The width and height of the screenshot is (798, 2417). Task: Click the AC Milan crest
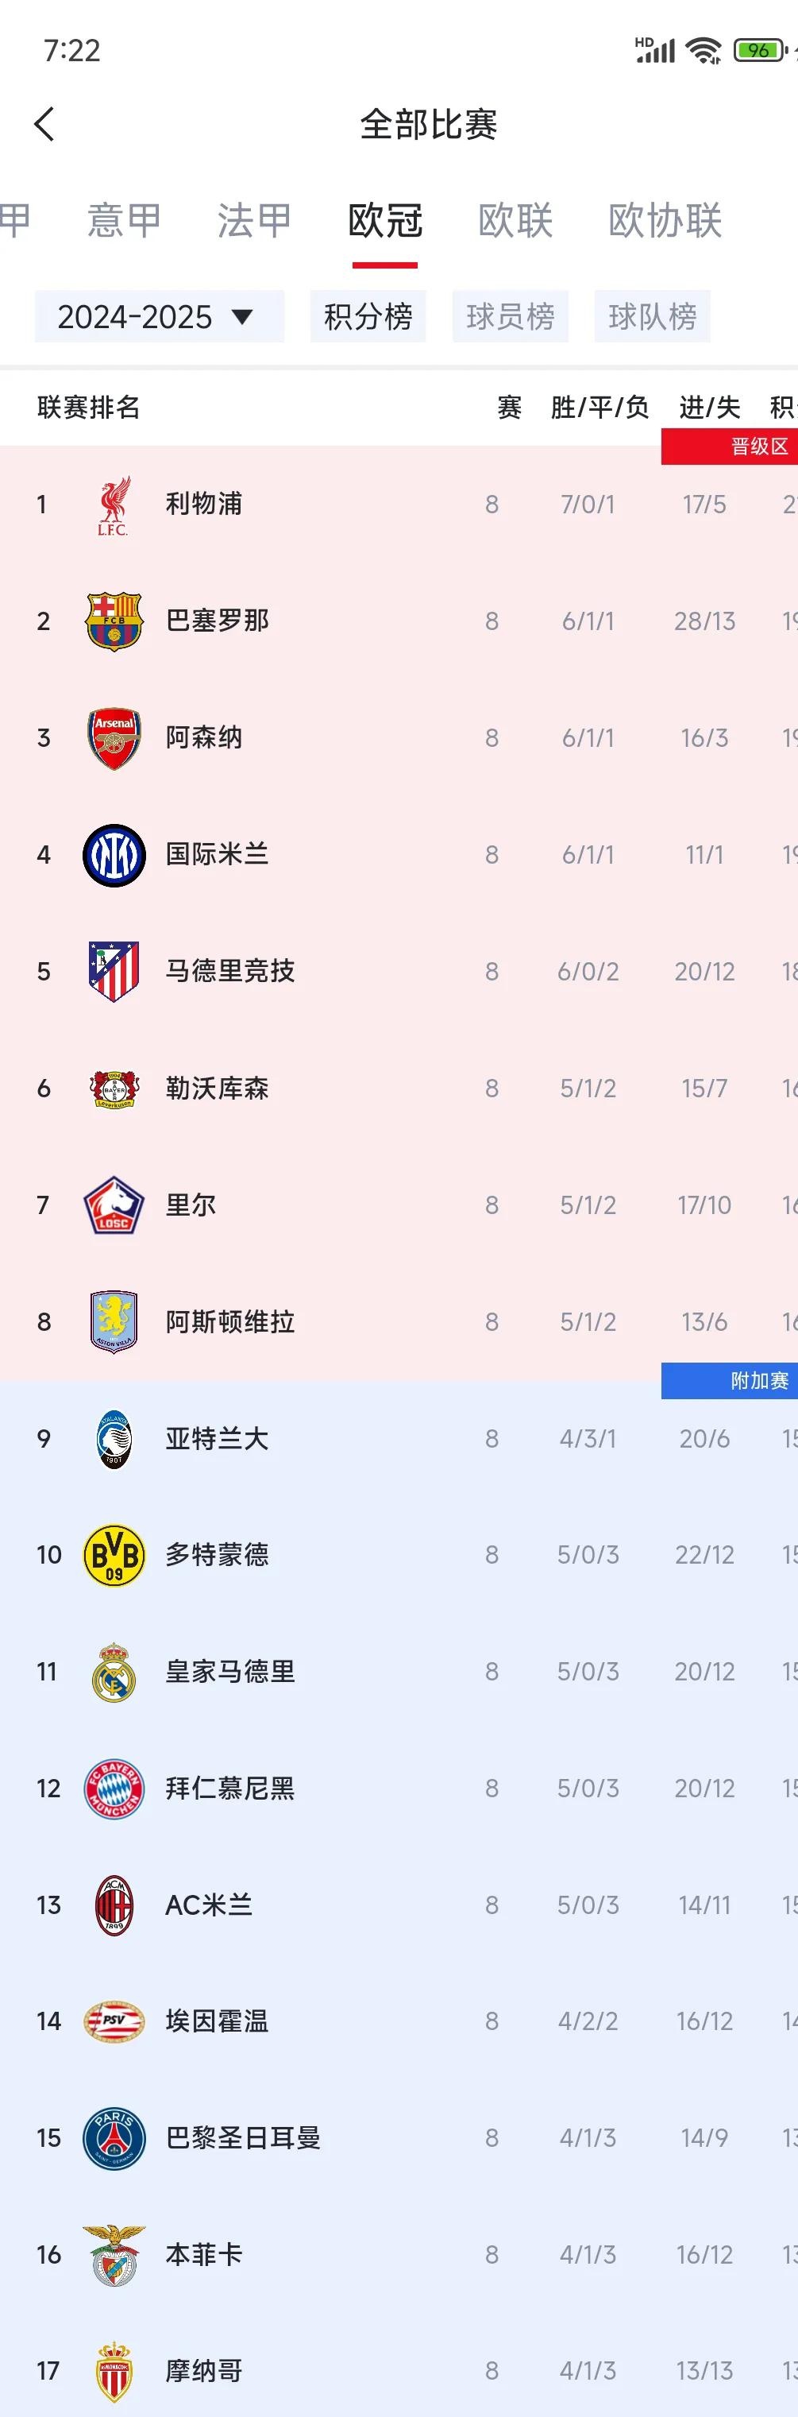[x=113, y=1905]
